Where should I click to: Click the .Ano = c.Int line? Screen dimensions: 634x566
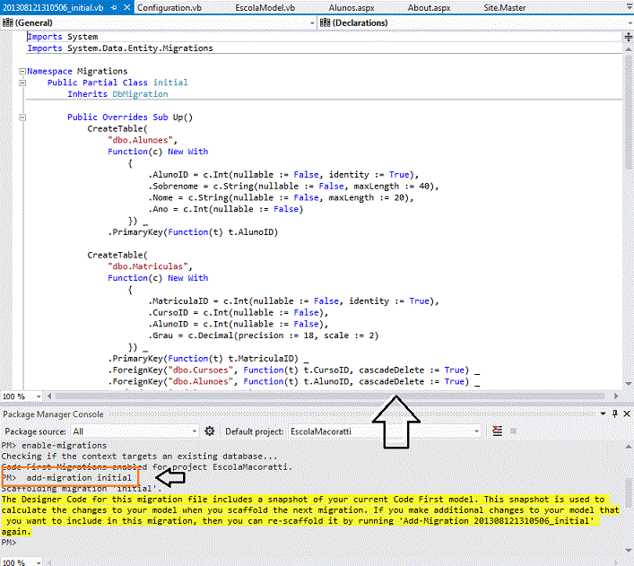226,209
